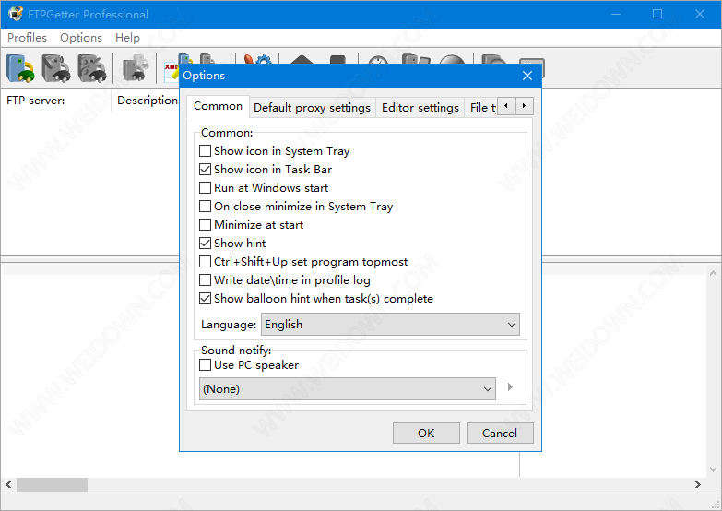
Task: Confirm the options with OK
Action: 426,434
